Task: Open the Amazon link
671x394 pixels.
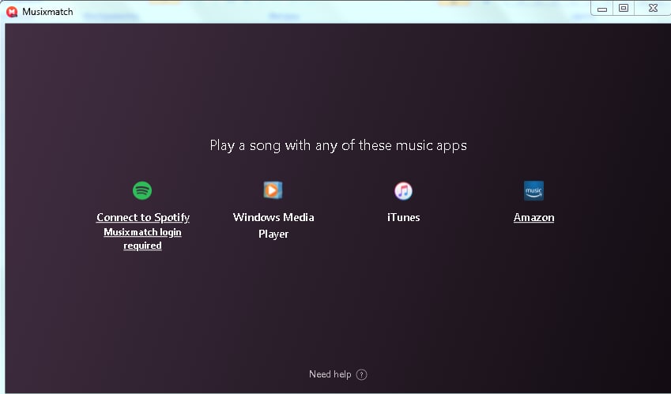Action: (x=533, y=217)
